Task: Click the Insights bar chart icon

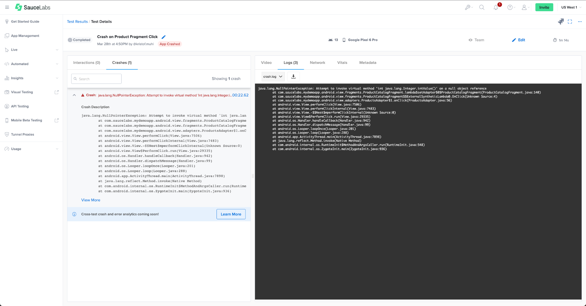Action: [7, 78]
